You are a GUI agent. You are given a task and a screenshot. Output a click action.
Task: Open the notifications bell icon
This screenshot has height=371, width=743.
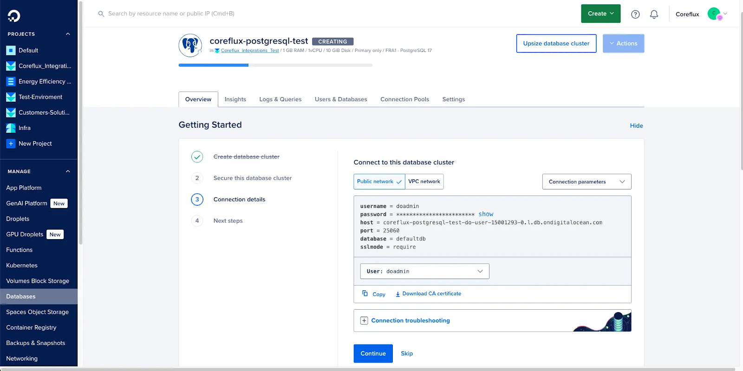pos(654,14)
